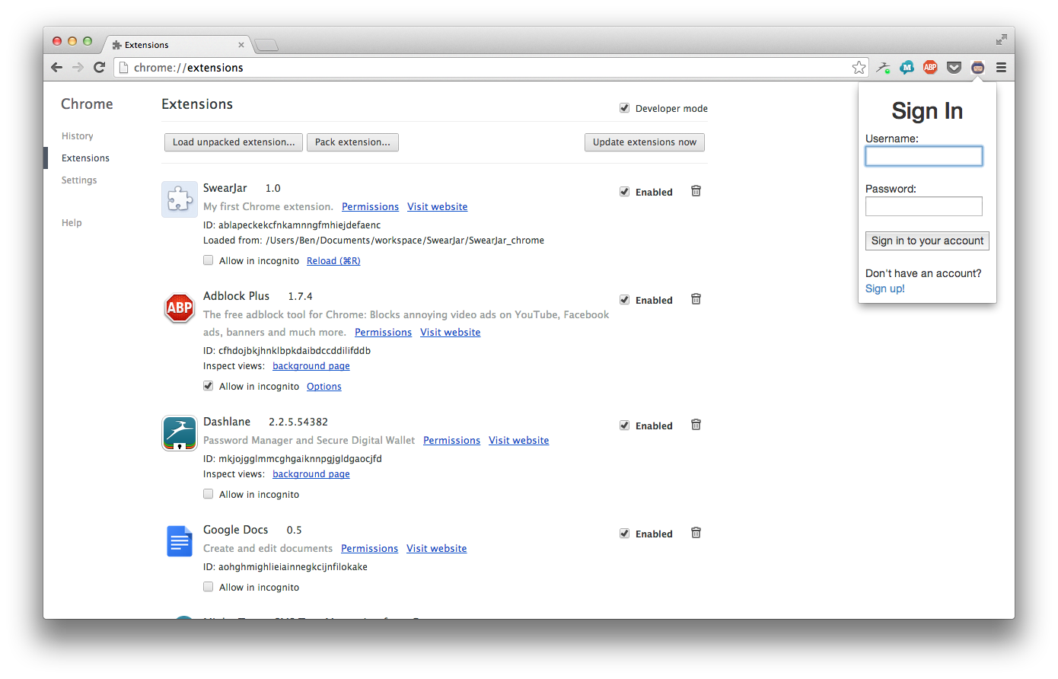
Task: Disable Google Docs via Enabled checkbox
Action: (624, 534)
